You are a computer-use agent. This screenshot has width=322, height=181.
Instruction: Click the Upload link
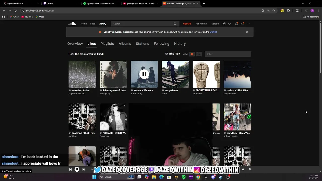coord(215,24)
